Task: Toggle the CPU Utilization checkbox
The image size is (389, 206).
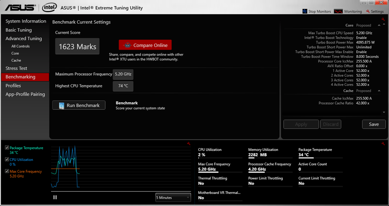Action: 7,159
